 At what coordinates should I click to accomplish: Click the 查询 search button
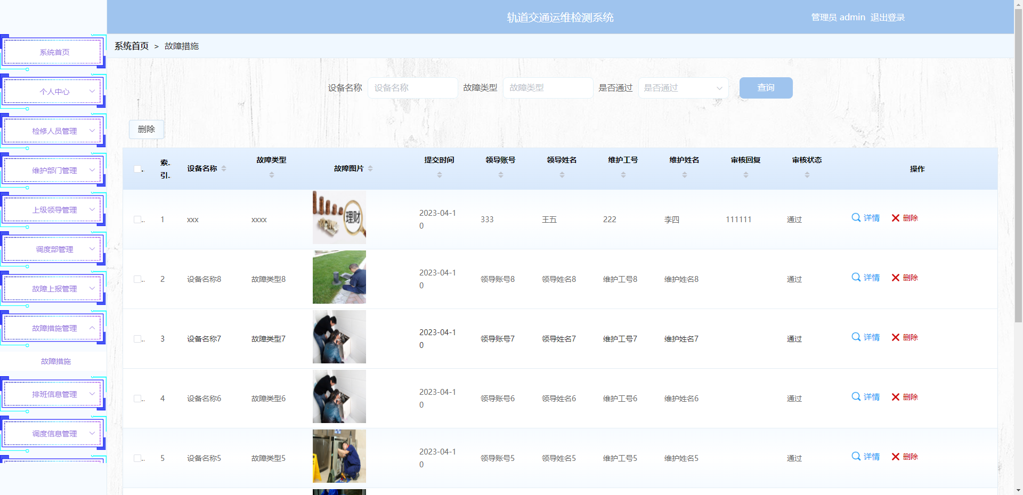pos(766,88)
